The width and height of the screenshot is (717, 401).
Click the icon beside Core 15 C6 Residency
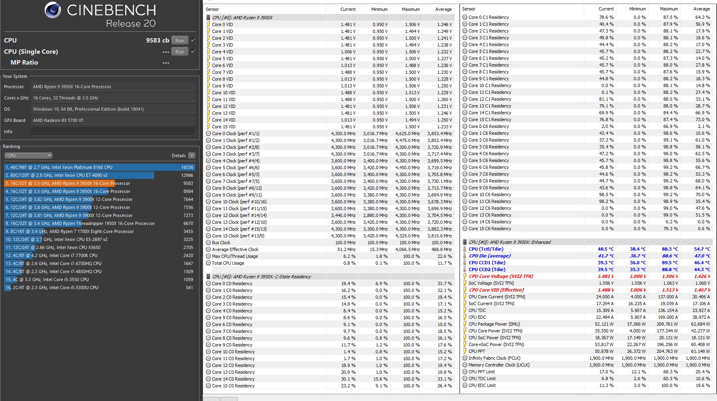pos(465,229)
